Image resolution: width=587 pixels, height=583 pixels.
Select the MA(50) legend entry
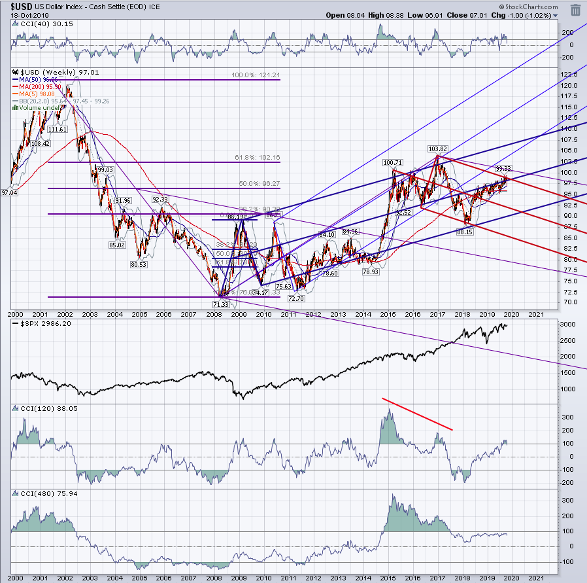click(x=35, y=79)
